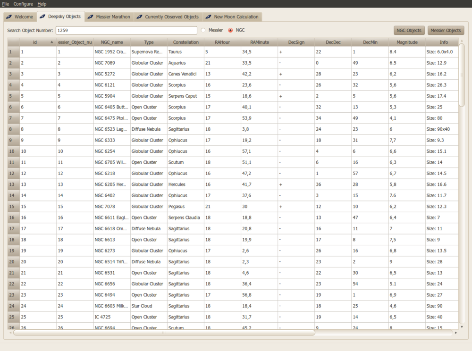
Task: Click the Welcome tab icon
Action: pyautogui.click(x=9, y=17)
